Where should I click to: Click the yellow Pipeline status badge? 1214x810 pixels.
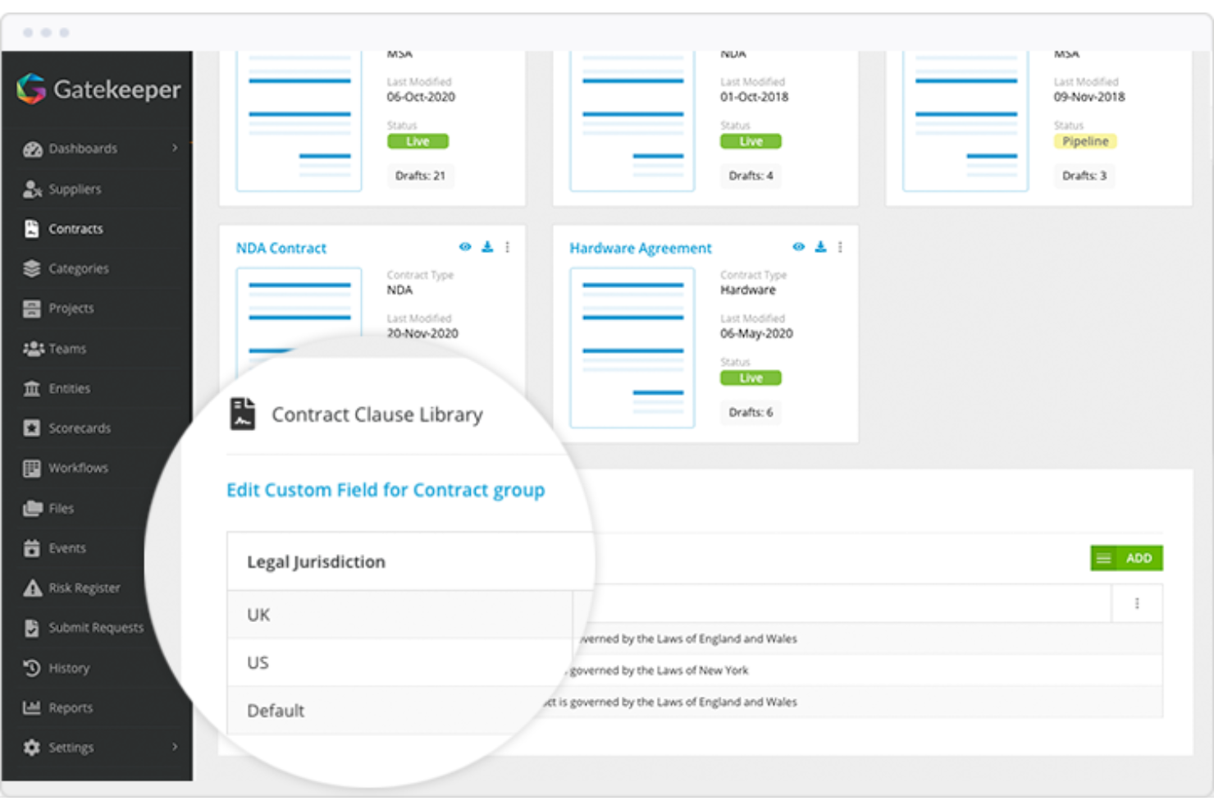click(x=1084, y=141)
